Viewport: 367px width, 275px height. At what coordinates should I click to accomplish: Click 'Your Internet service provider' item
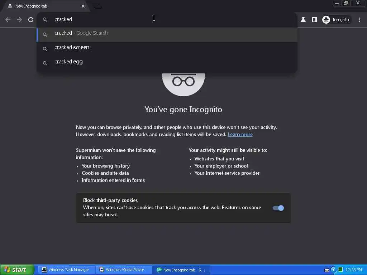pyautogui.click(x=227, y=173)
